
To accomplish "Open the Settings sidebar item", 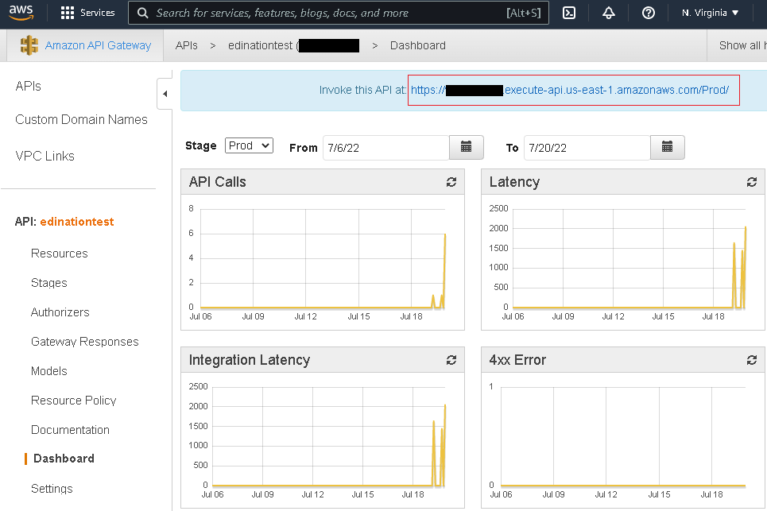I will click(x=52, y=489).
